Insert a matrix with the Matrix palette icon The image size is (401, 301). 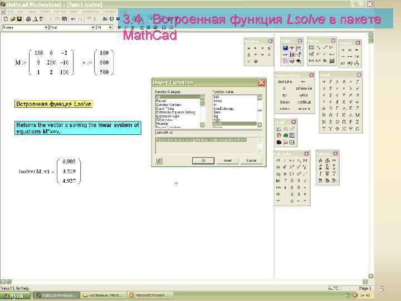[311, 47]
